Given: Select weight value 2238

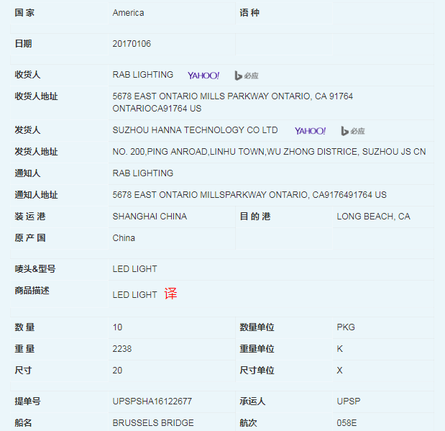Looking at the screenshot, I should (122, 349).
